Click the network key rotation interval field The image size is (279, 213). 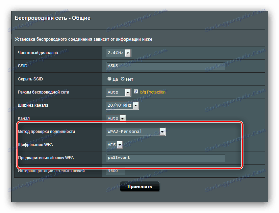(x=115, y=171)
